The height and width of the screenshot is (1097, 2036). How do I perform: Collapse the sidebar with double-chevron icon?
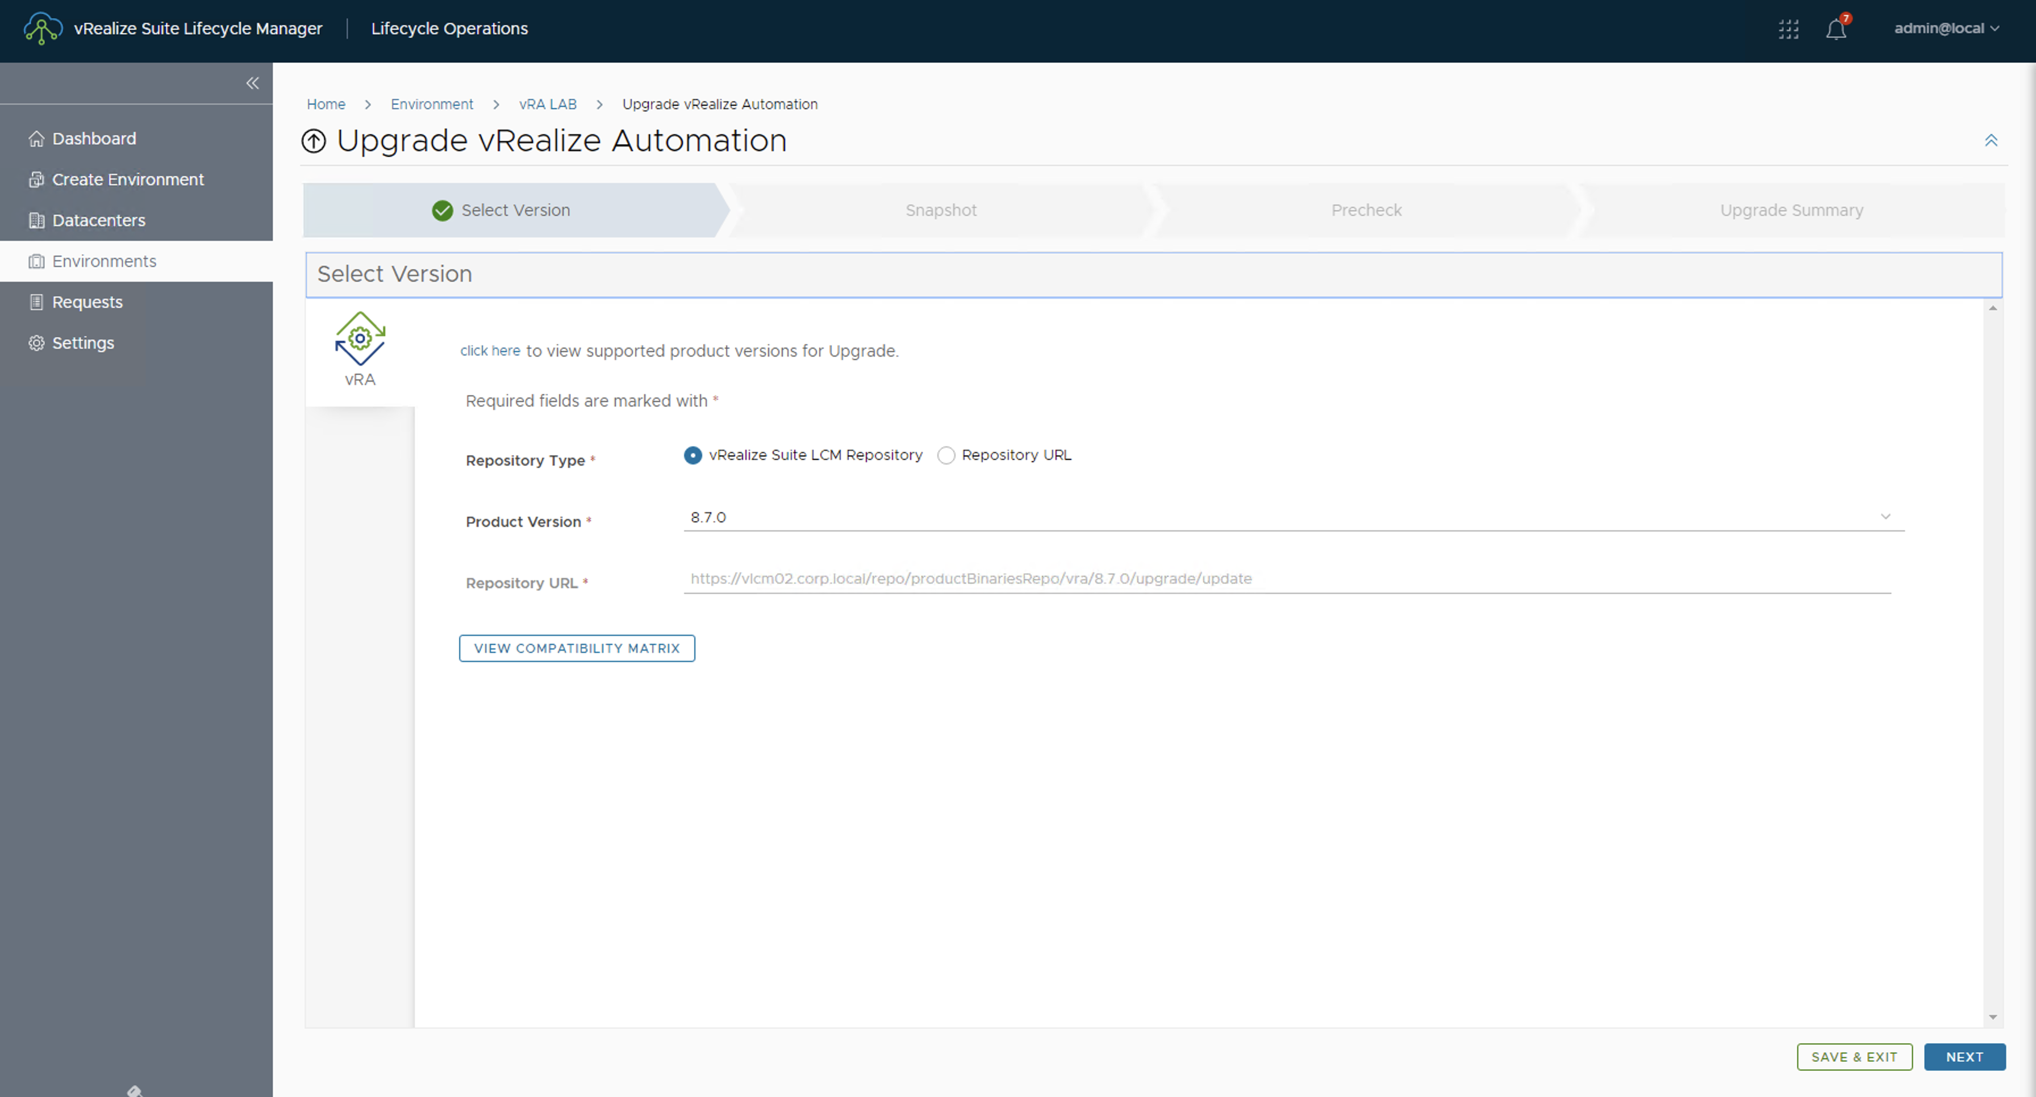pyautogui.click(x=252, y=83)
